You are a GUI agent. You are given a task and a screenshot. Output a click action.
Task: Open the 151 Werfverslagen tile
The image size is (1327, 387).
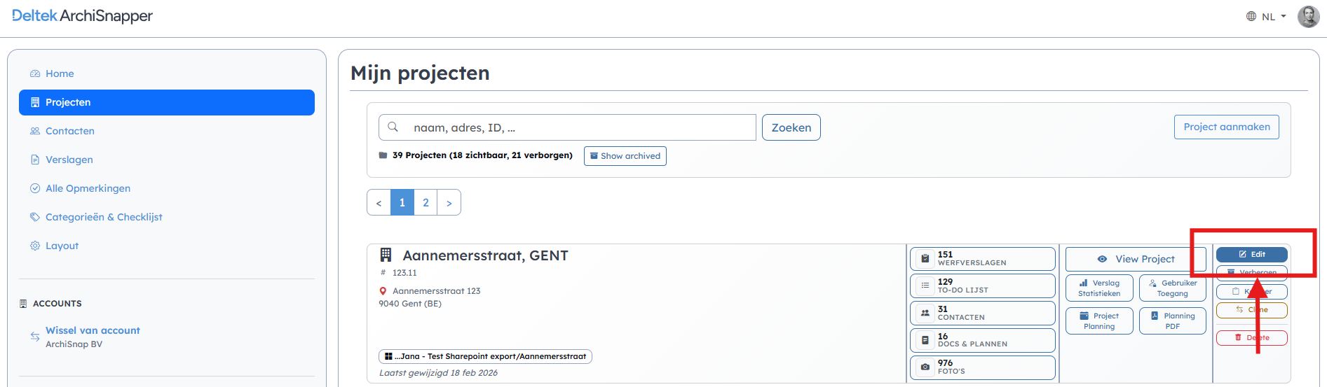click(983, 258)
